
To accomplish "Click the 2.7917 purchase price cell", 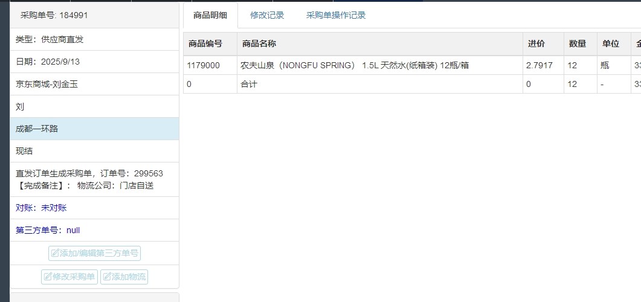I will click(539, 65).
